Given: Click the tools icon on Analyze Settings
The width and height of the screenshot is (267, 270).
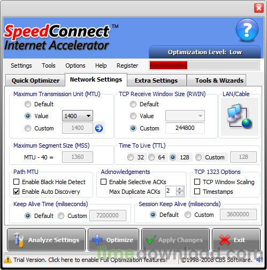Looking at the screenshot, I should [19, 240].
